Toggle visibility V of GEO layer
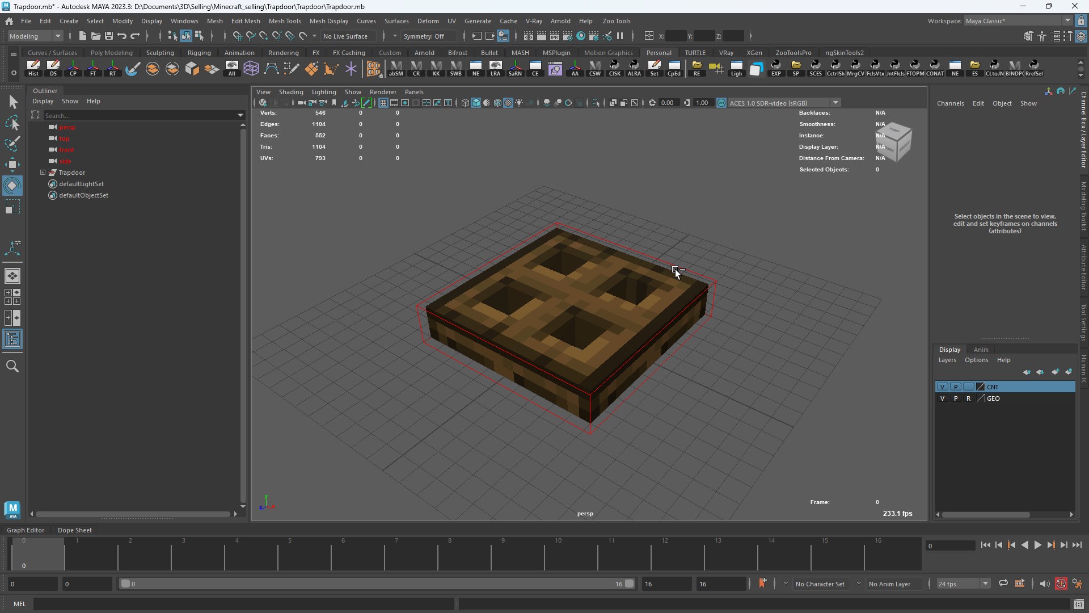The image size is (1089, 613). point(942,398)
